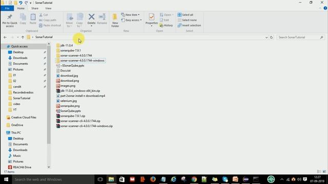Viewport: 328px width, 184px height.
Task: Open Skype from the taskbar
Action: 225,179
